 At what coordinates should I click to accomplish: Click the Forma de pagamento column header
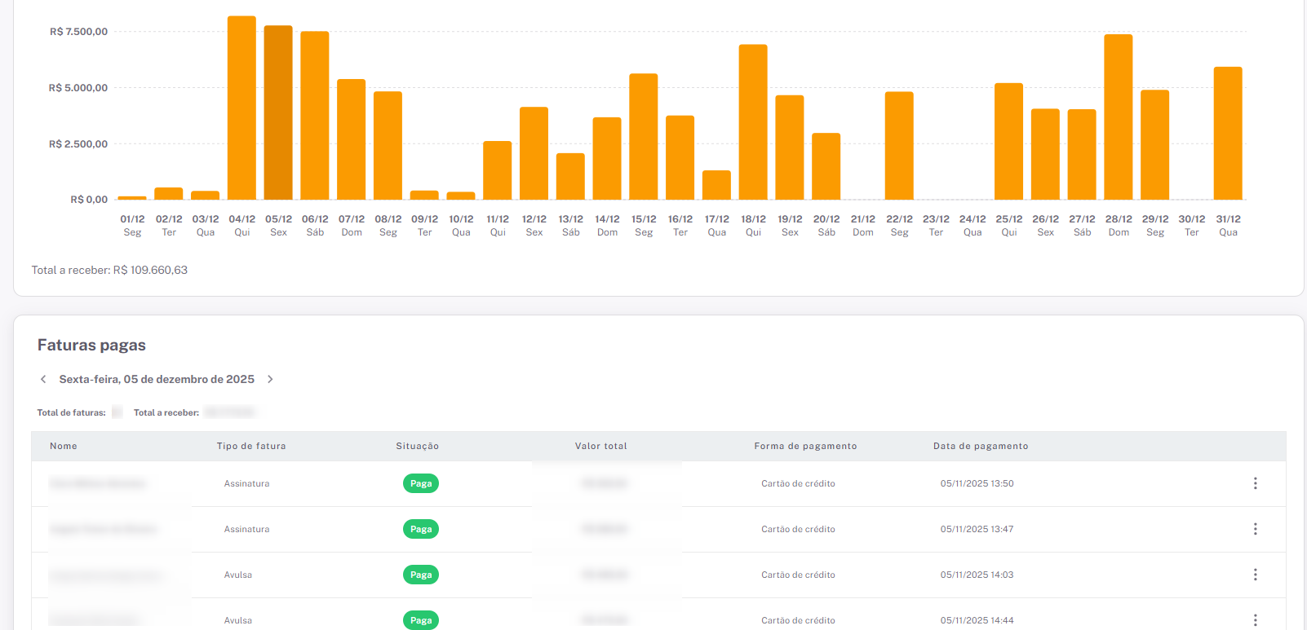click(x=805, y=446)
